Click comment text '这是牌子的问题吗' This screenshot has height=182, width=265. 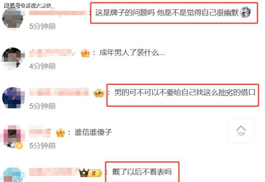pyautogui.click(x=125, y=13)
